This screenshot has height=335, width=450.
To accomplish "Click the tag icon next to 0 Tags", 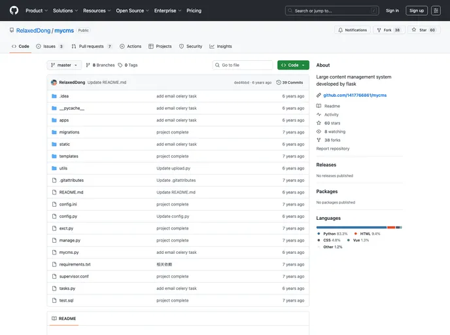I will (120, 65).
